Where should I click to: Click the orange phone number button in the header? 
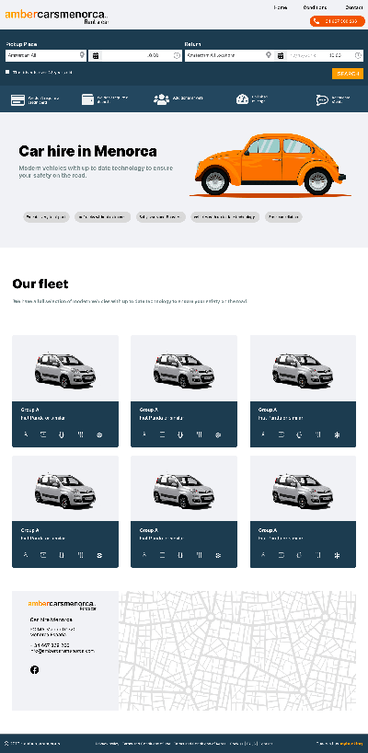[338, 21]
